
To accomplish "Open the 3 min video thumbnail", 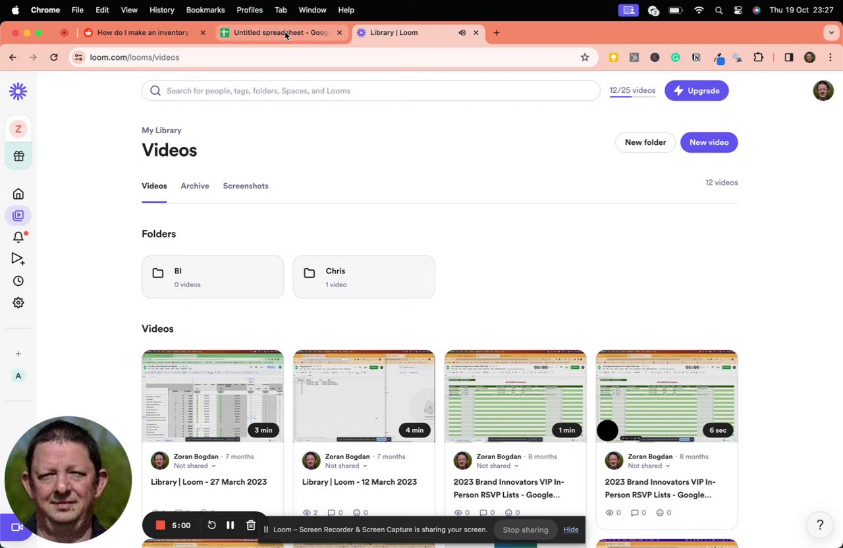I will tap(213, 396).
